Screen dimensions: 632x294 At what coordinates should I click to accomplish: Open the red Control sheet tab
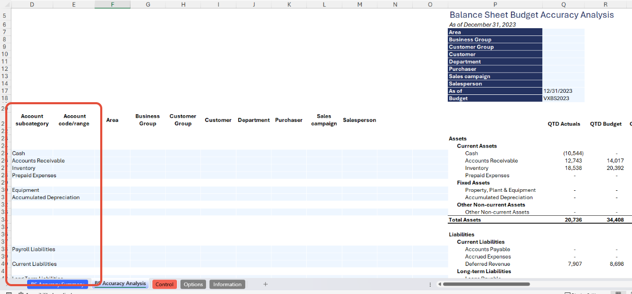[164, 284]
